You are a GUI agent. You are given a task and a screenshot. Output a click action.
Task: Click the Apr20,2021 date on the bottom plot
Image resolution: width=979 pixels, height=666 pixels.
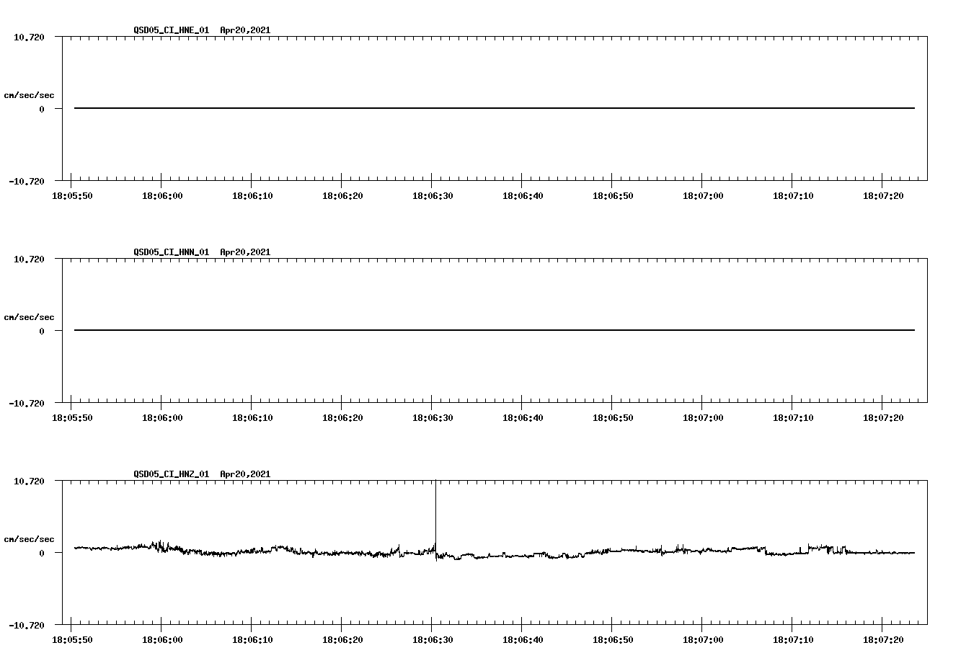point(245,474)
